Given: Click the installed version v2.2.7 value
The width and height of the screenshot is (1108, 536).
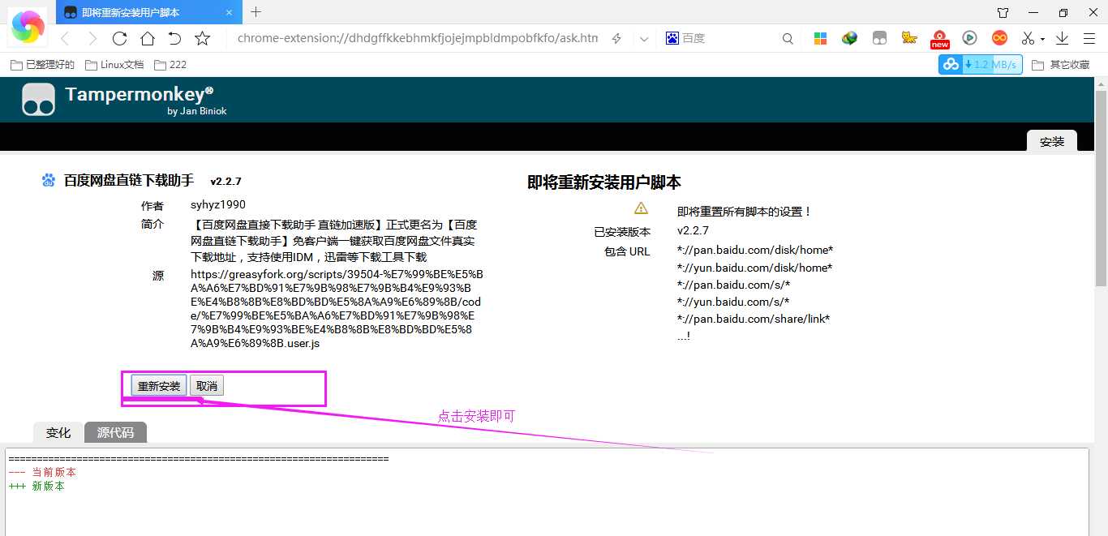Looking at the screenshot, I should click(x=693, y=230).
